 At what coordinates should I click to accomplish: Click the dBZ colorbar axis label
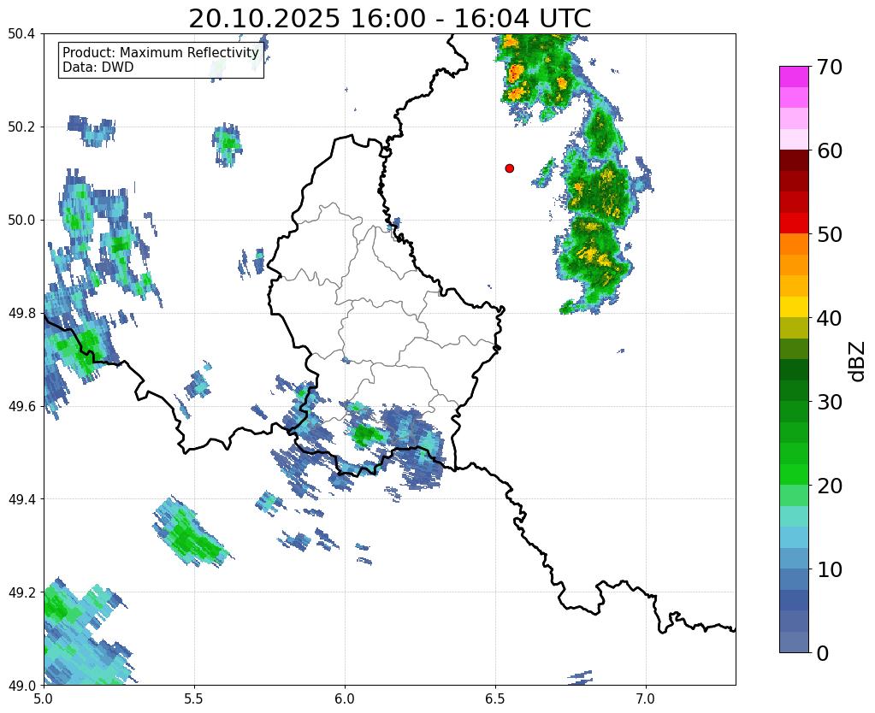point(858,362)
